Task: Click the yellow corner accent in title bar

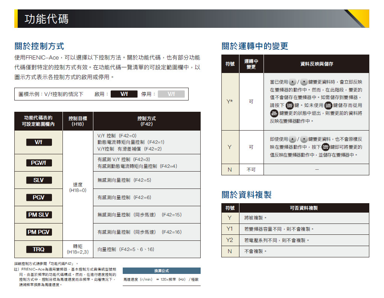Action: tap(357, 18)
